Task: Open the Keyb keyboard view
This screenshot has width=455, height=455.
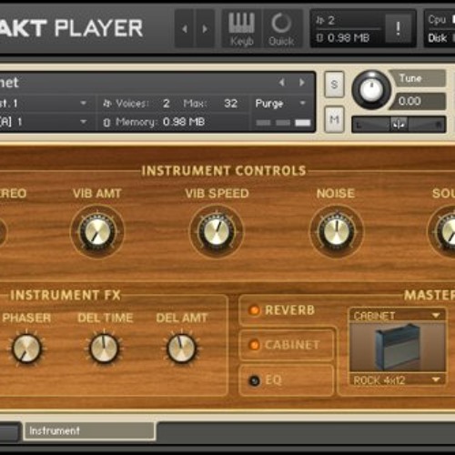Action: 241,29
